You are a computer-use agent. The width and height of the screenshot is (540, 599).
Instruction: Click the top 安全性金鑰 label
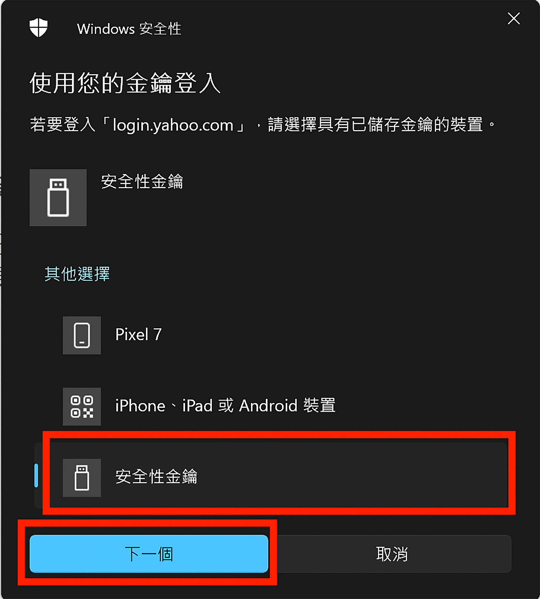[142, 181]
